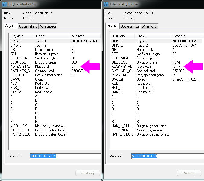Select HAK_1 row in right window
The height and width of the screenshot is (181, 204).
(x=157, y=88)
